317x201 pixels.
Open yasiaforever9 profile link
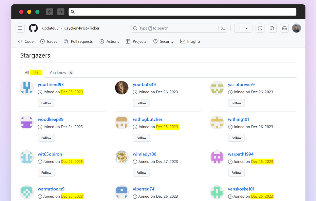[241, 85]
